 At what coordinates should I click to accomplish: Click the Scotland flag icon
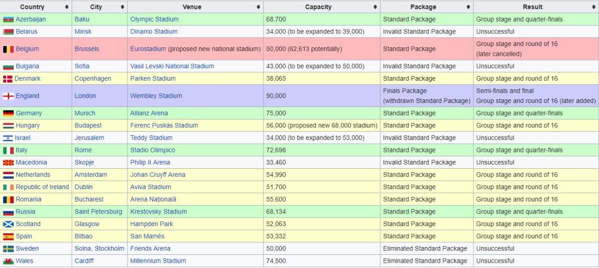(x=8, y=224)
